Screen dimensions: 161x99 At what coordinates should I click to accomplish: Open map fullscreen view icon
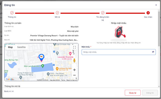[x=75, y=47]
